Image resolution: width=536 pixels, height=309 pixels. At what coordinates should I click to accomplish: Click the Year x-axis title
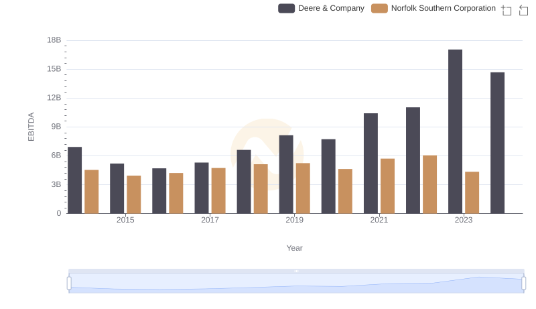(295, 248)
